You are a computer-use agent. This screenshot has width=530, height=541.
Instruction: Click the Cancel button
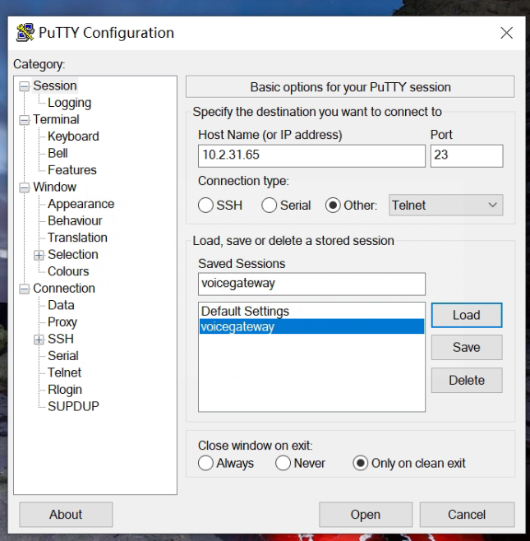467,515
